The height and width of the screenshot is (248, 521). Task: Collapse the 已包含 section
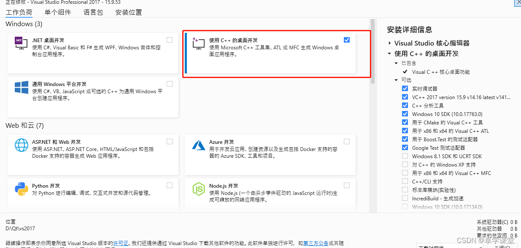396,63
